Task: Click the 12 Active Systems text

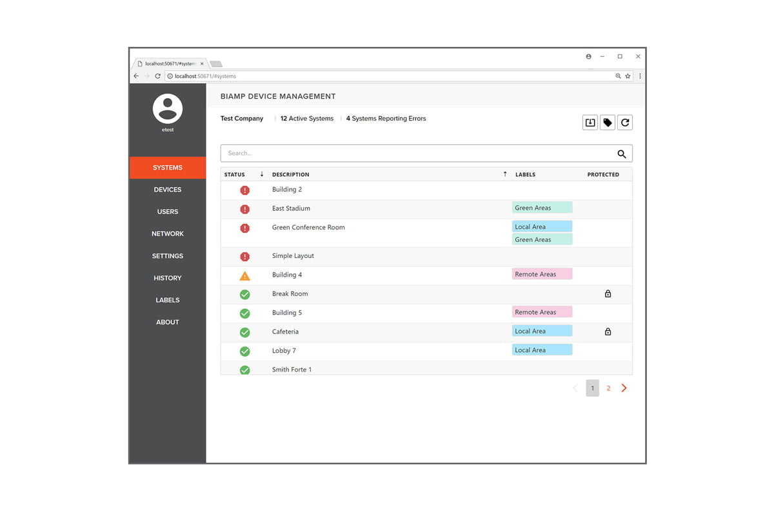Action: pyautogui.click(x=307, y=119)
